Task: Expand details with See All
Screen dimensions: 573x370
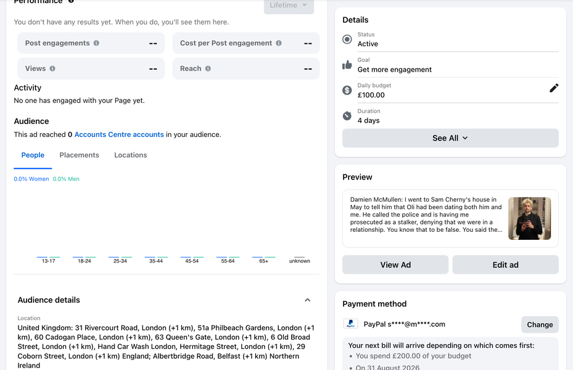Action: pos(450,138)
